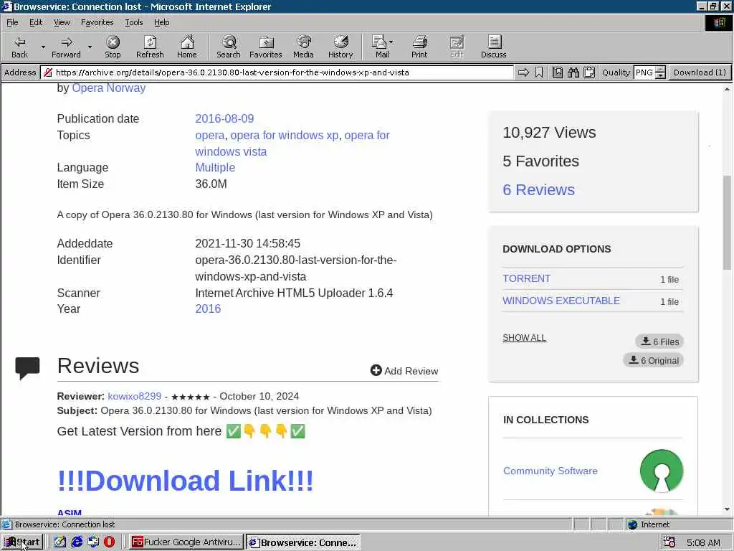Viewport: 734px width, 551px height.
Task: Open reviewer kowixo8299 profile link
Action: (x=134, y=396)
